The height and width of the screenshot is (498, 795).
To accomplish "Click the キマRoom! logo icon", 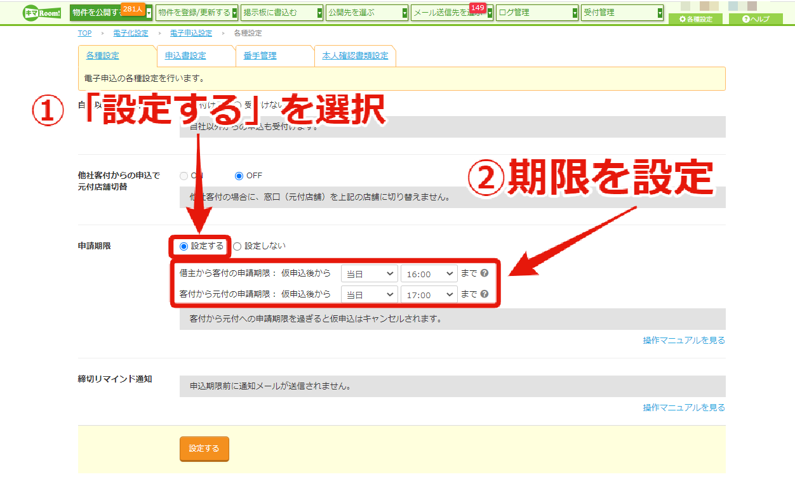I will [42, 13].
